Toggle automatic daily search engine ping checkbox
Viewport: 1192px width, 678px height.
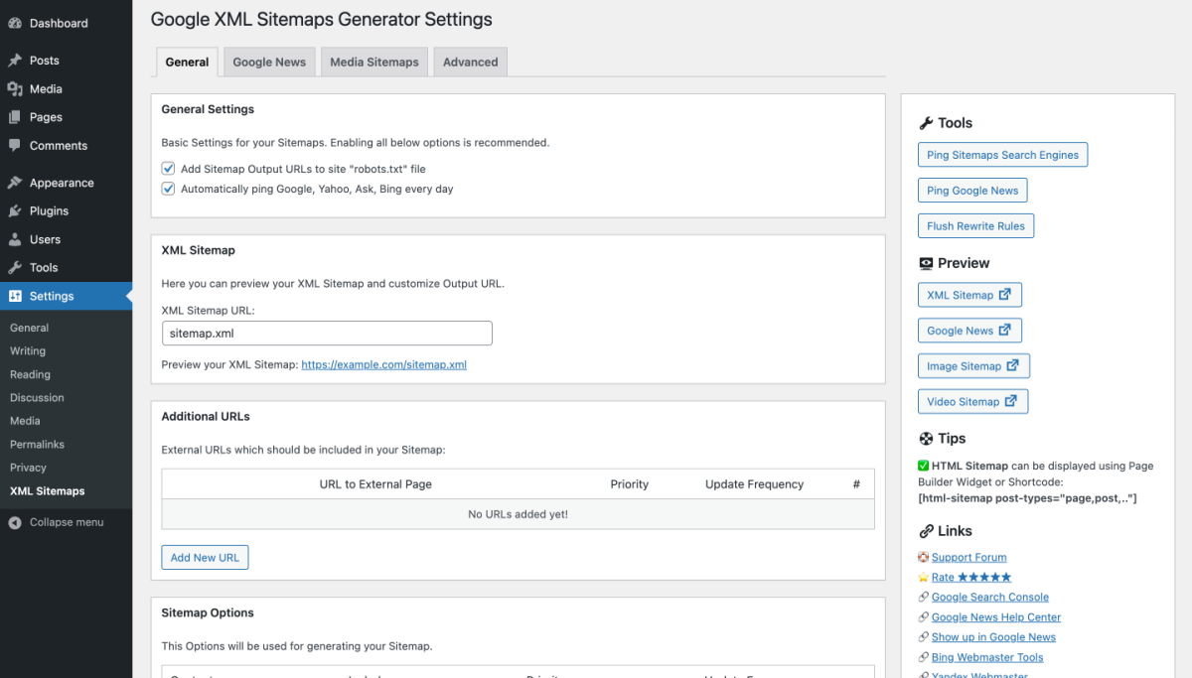168,189
